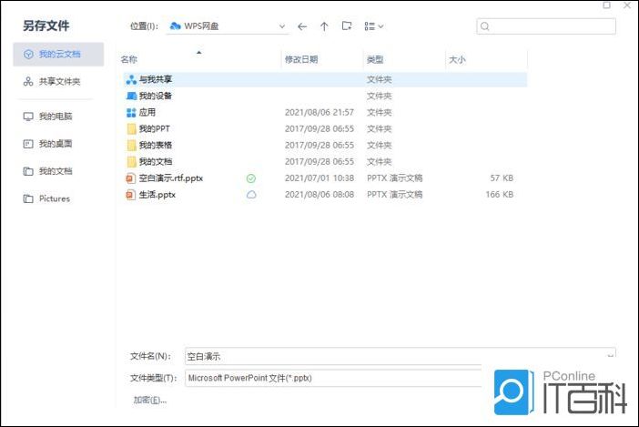Click the folder icon beside 我的文档 in list

pos(131,162)
